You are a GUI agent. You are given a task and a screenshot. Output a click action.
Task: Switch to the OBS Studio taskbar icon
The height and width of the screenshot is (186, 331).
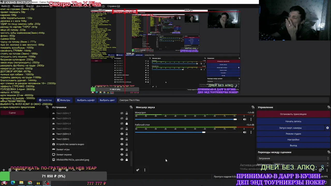point(47,183)
